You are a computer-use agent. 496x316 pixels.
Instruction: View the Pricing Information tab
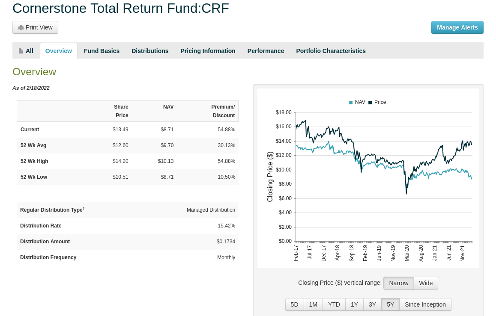208,50
